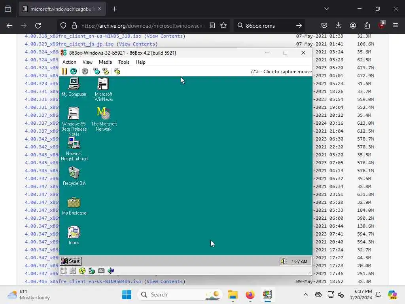405x304 pixels.
Task: Send Ctrl+Alt+Esc via toolbar icon
Action: [x=106, y=71]
